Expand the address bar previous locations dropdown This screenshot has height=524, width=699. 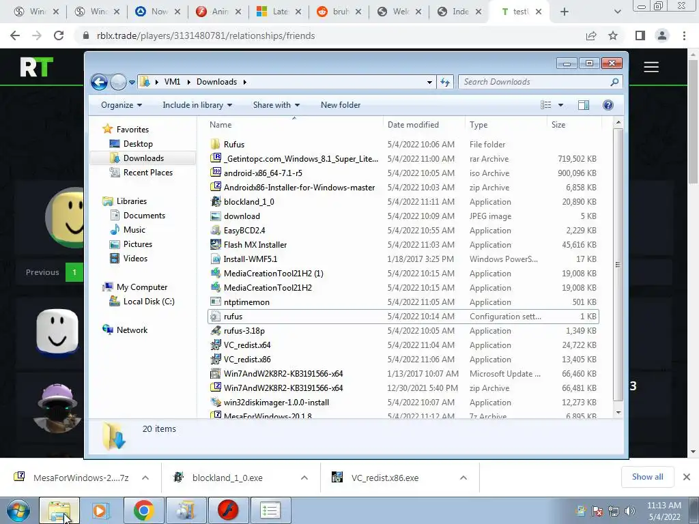(429, 82)
